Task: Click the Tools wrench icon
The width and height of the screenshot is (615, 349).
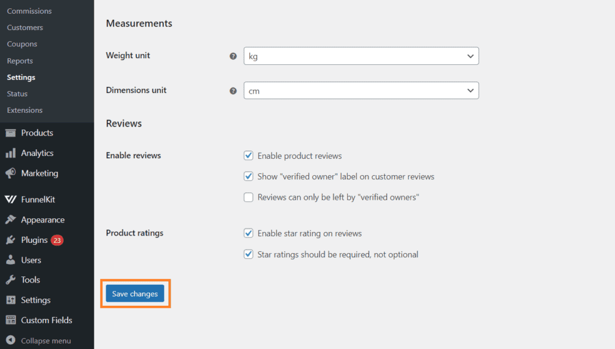Action: click(11, 279)
